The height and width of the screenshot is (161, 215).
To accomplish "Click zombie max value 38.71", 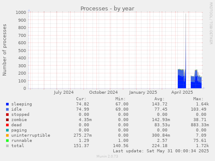I will [x=200, y=120].
